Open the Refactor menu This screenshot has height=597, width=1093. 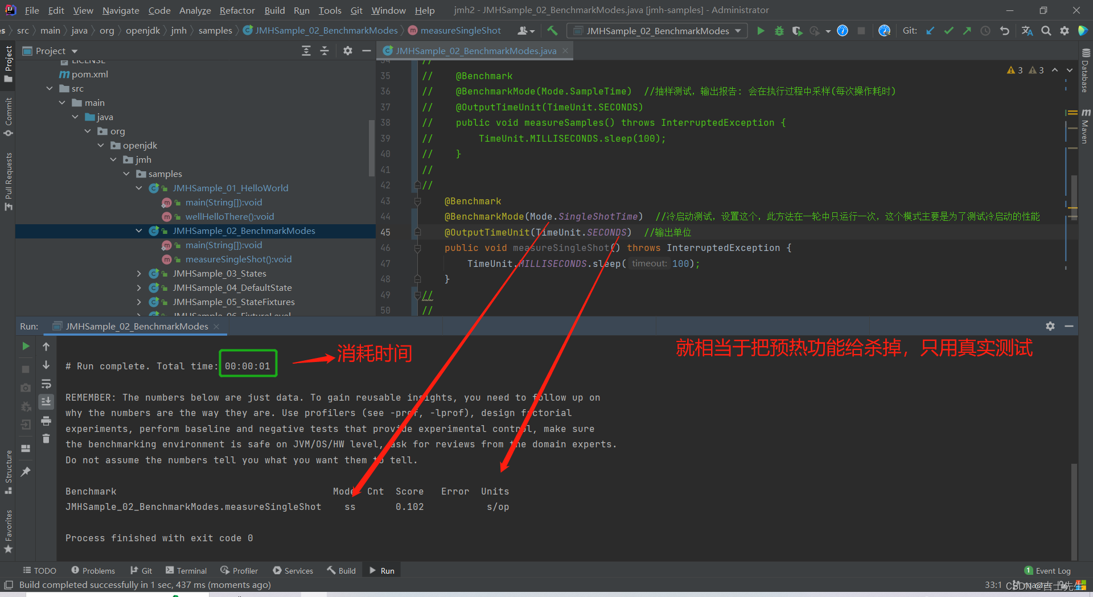tap(237, 10)
